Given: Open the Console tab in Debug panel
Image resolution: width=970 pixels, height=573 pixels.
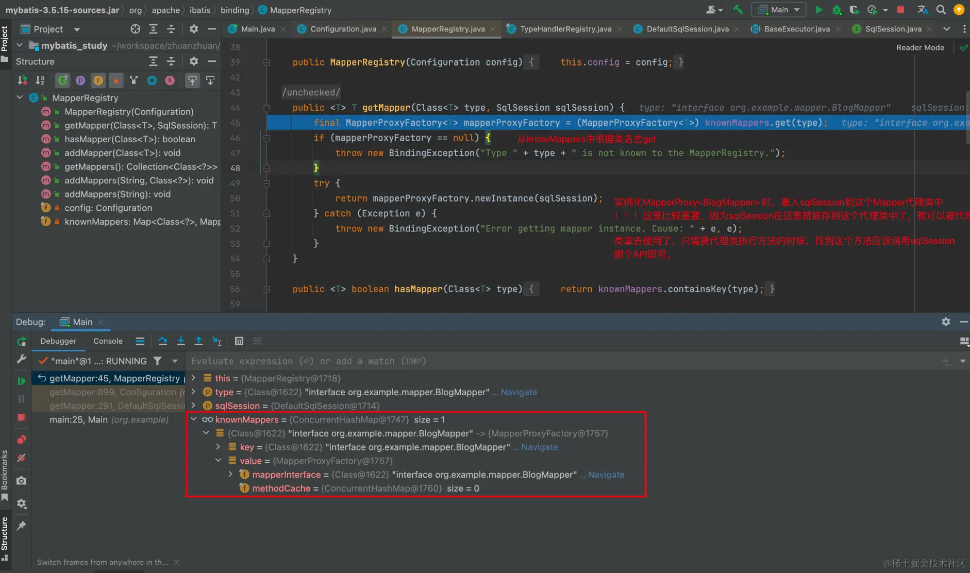Looking at the screenshot, I should tap(108, 341).
